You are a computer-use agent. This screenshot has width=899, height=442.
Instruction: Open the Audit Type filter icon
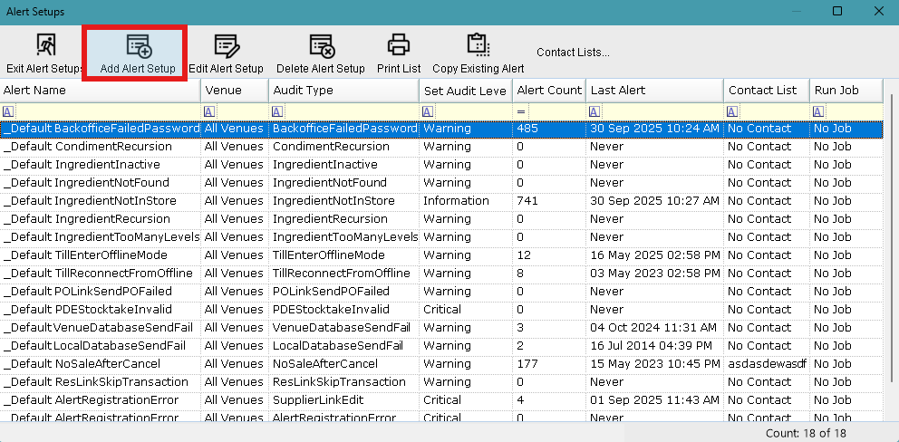[277, 111]
